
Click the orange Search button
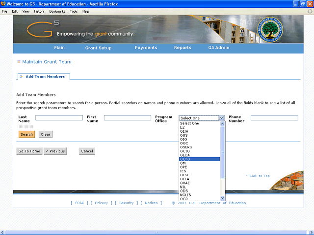pos(26,134)
